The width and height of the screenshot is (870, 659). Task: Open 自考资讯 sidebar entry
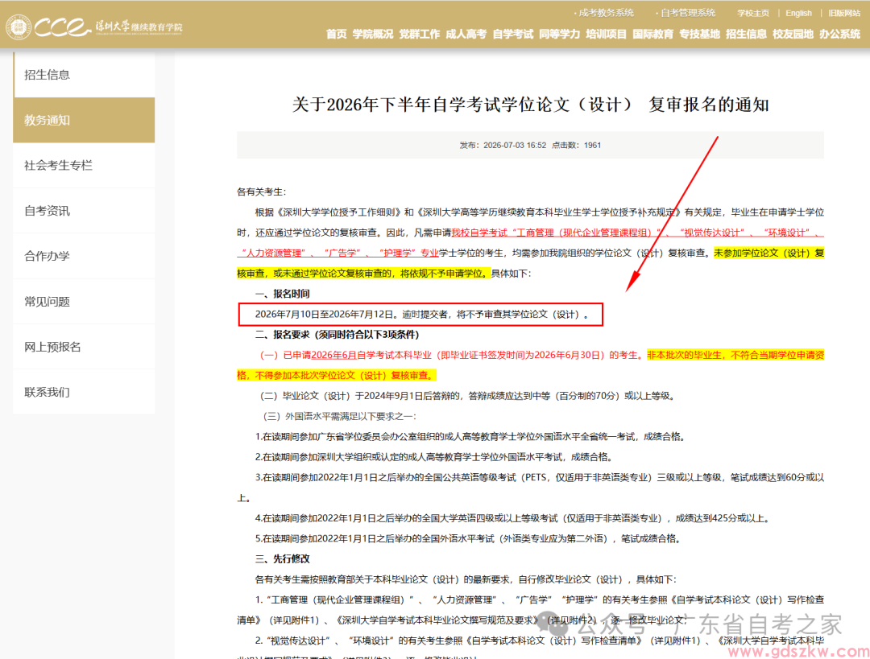coord(84,211)
